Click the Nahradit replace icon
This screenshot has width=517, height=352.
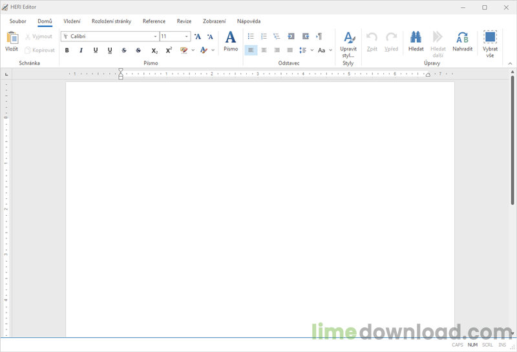[462, 37]
